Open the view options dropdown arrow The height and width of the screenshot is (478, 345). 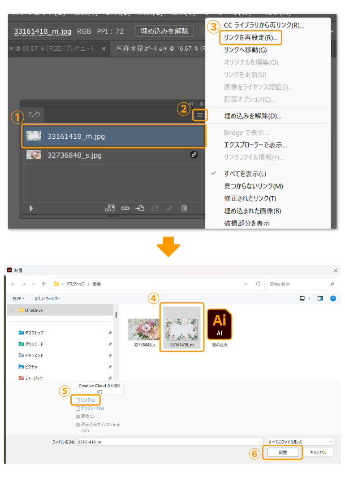(x=309, y=298)
